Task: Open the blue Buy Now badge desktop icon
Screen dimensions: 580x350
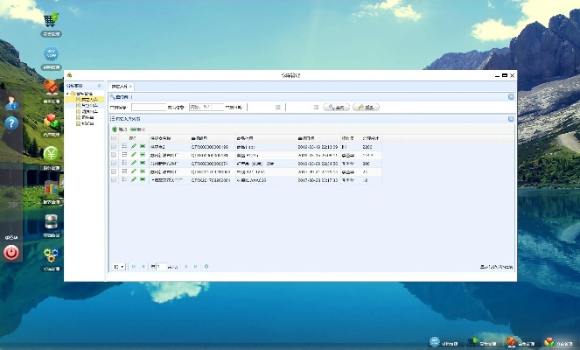Action: point(51,54)
